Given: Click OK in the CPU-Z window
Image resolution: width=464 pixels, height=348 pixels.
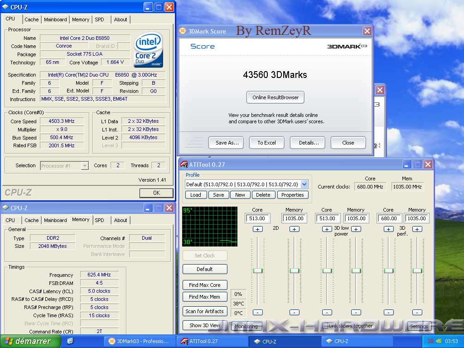Looking at the screenshot, I should tap(156, 193).
